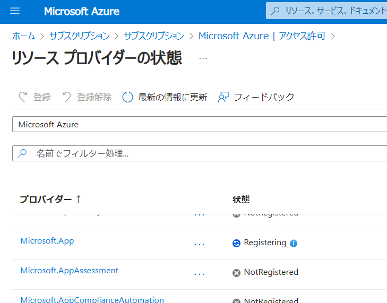The image size is (387, 303).
Task: Click NotRegistered icon in Microsoft.AppAssessment row
Action: 236,273
